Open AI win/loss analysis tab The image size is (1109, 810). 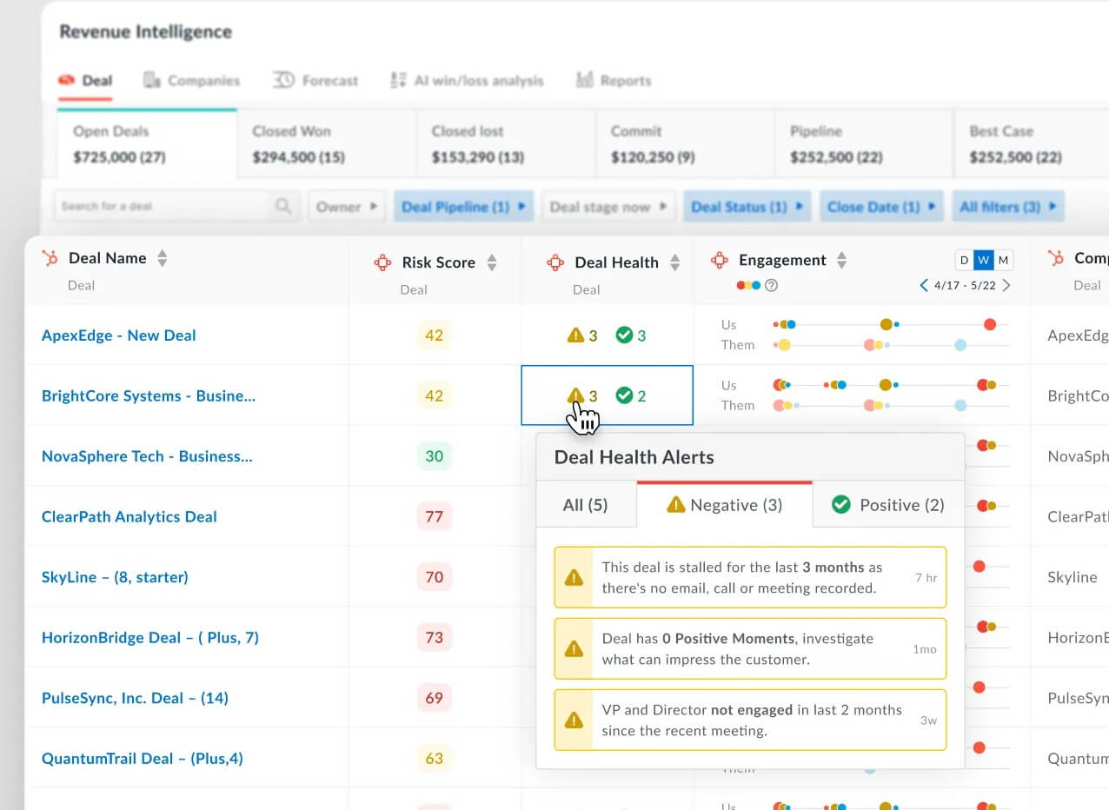point(467,81)
